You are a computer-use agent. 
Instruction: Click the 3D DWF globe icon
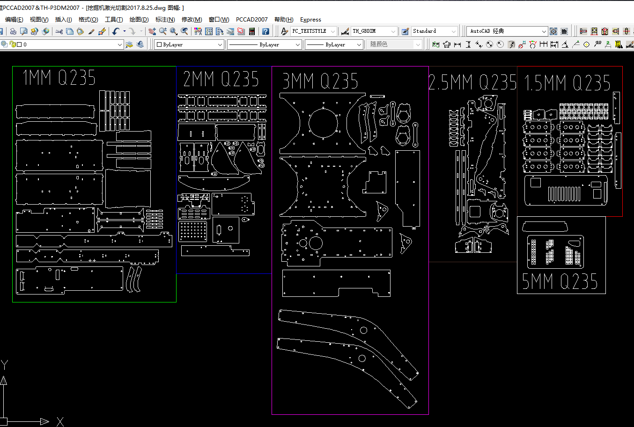point(45,31)
